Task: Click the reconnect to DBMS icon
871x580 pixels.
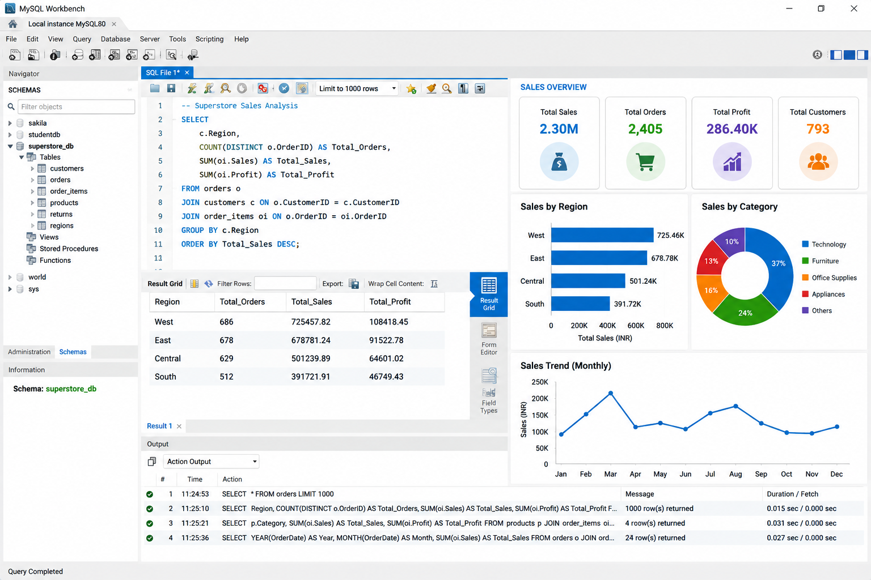Action: pyautogui.click(x=193, y=55)
